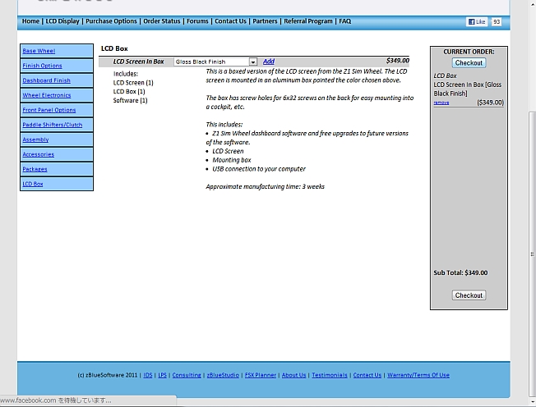The height and width of the screenshot is (407, 536).
Task: Open Testimonials footer link
Action: tap(330, 375)
